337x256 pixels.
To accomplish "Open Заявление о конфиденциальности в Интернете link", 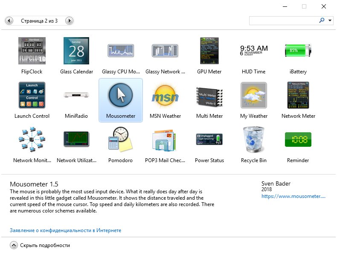I will pos(66,230).
